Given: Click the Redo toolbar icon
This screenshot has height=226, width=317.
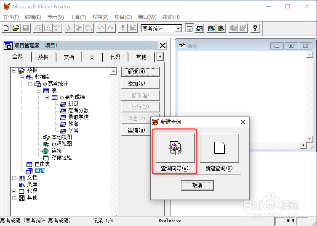Looking at the screenshot, I should click(111, 28).
